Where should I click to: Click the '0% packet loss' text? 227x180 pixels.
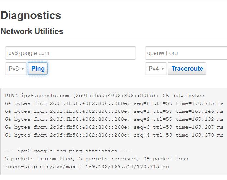point(166,159)
